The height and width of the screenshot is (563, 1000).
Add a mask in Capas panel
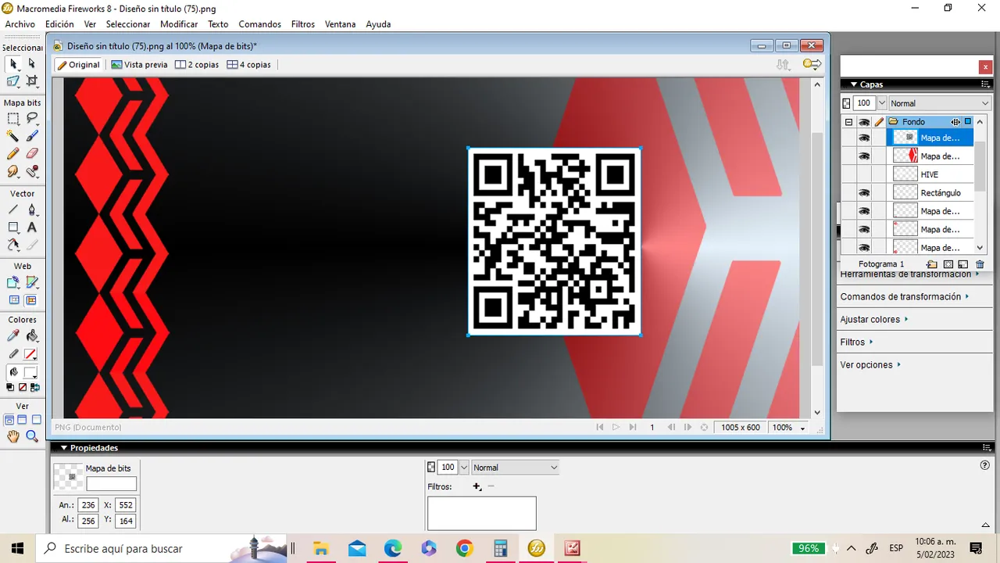tap(948, 264)
